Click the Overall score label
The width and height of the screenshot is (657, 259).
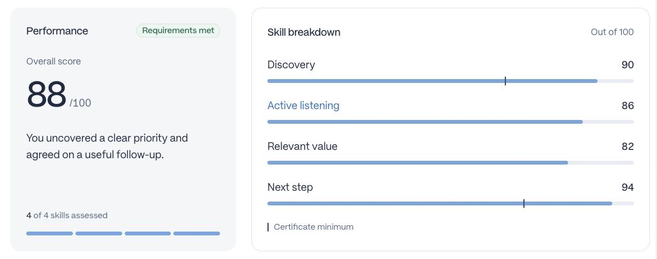coord(54,61)
